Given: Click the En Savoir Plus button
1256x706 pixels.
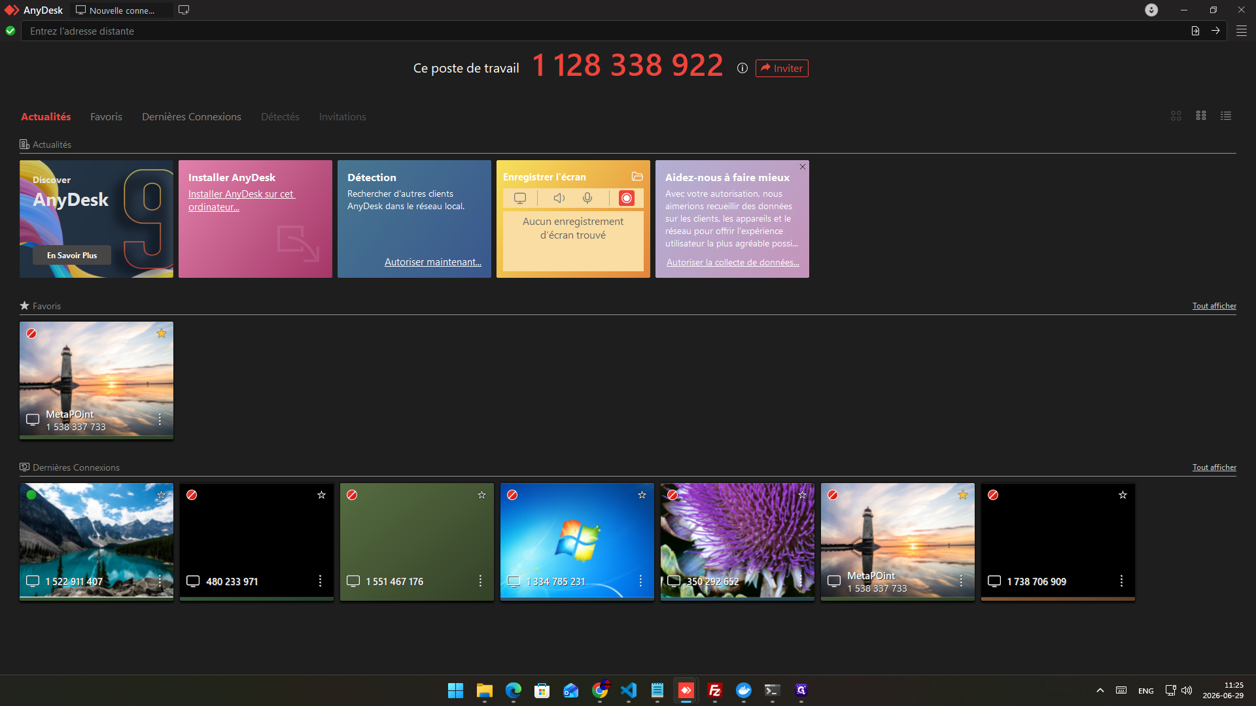Looking at the screenshot, I should [72, 255].
